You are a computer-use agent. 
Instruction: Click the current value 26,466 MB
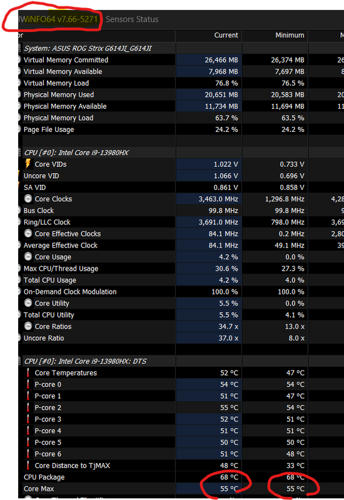(221, 60)
